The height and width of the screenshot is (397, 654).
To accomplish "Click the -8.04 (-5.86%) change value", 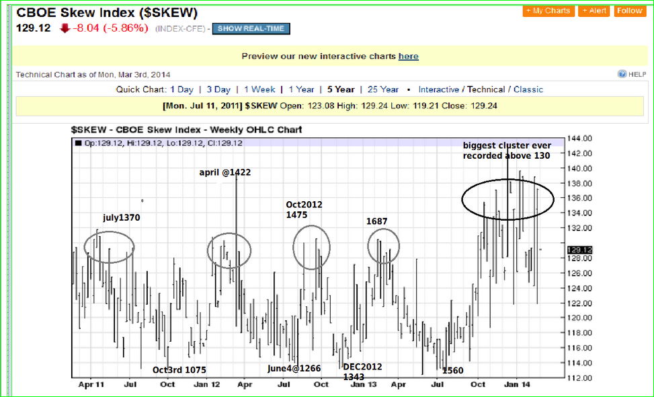I will [110, 28].
